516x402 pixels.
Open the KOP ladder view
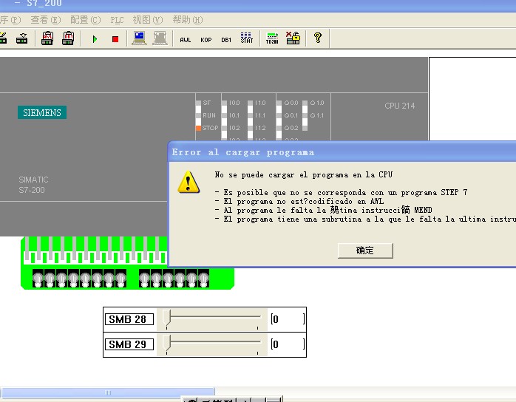tap(206, 39)
